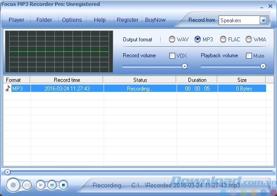Click the envelope email icon button
This screenshot has width=277, height=196.
point(27,185)
